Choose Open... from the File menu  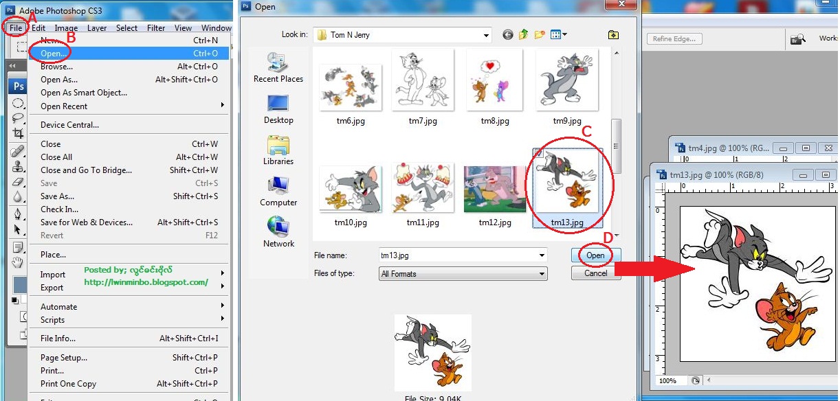(129, 54)
